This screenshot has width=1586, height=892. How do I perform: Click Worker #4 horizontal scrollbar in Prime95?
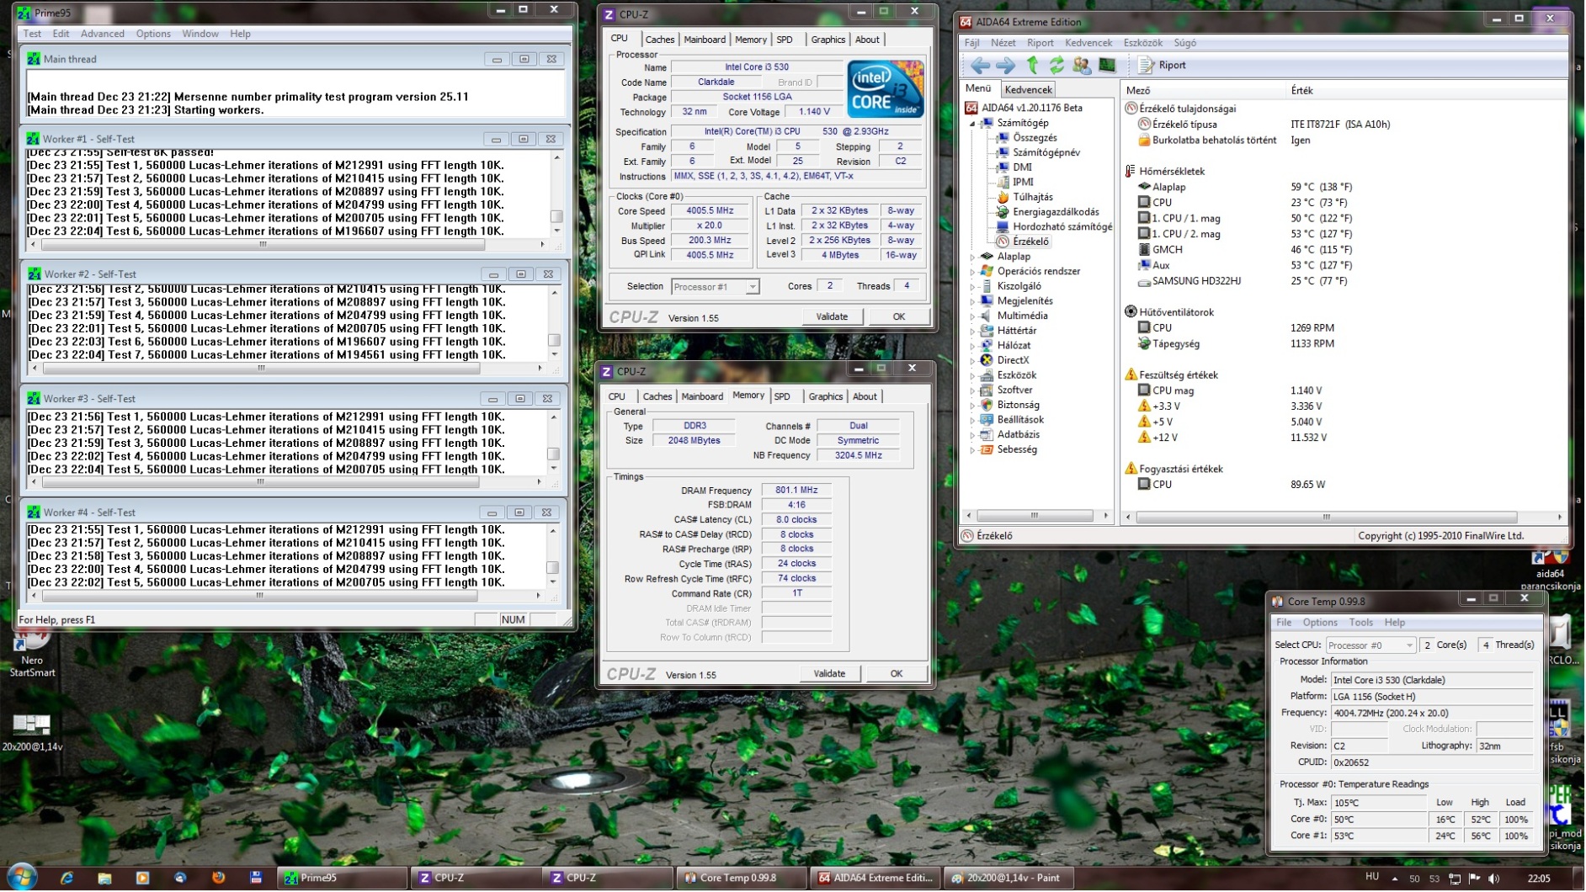285,596
